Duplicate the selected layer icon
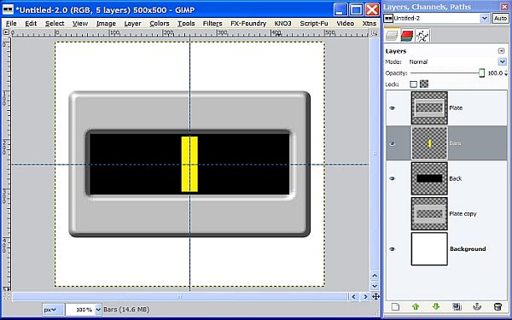Image resolution: width=512 pixels, height=320 pixels. (x=457, y=306)
